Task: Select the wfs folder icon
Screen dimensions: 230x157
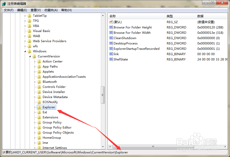Action: 29,46
